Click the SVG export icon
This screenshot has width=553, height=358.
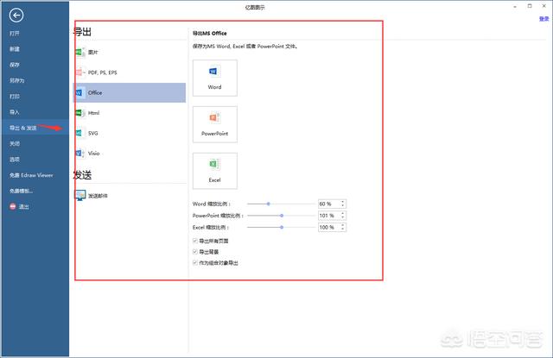[80, 133]
